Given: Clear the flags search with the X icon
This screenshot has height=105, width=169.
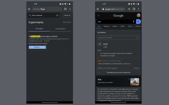Looking at the screenshot, I should coord(57,15).
